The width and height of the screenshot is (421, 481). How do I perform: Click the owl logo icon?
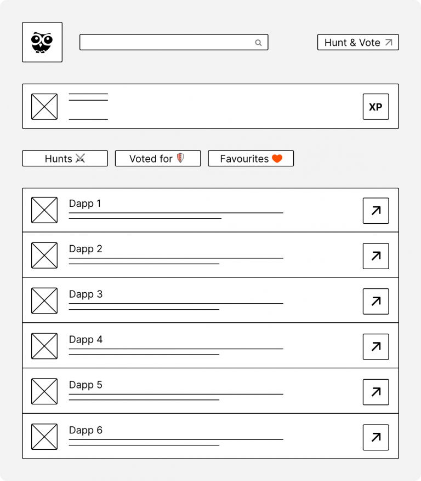(42, 42)
